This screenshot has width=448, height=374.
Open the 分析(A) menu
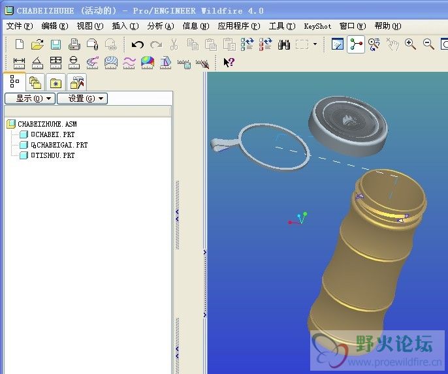pos(161,26)
